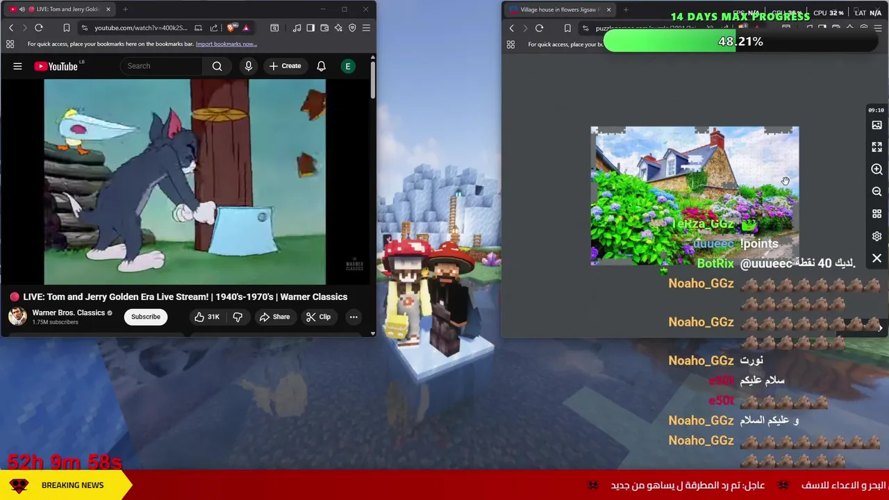Open the Brave main menu in YouTube window
889x500 pixels.
pos(366,28)
